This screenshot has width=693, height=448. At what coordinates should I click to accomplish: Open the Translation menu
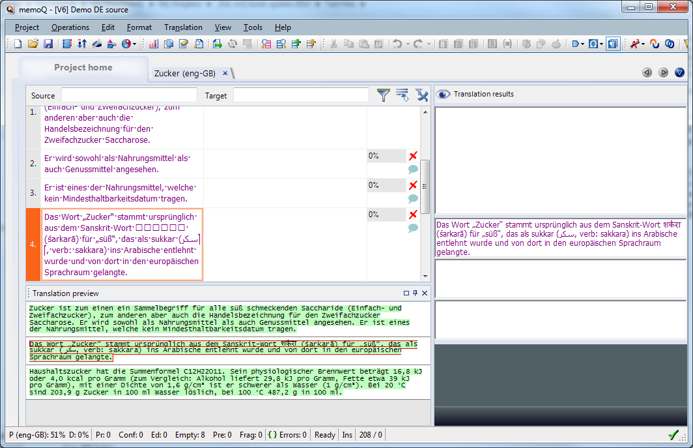click(183, 27)
